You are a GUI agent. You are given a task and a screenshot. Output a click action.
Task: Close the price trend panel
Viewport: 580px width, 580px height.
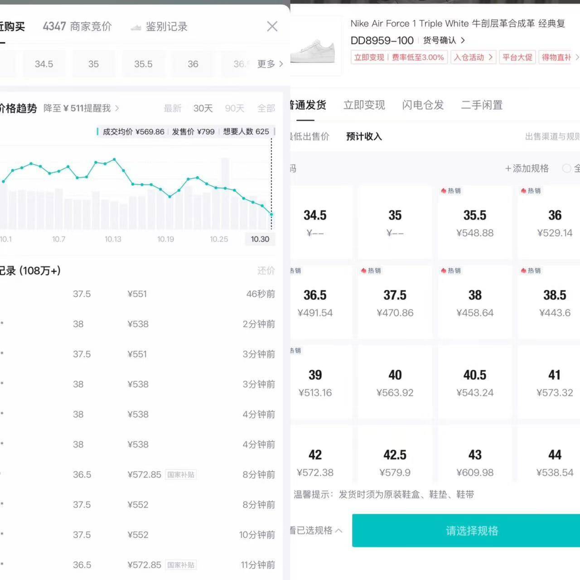pyautogui.click(x=272, y=26)
